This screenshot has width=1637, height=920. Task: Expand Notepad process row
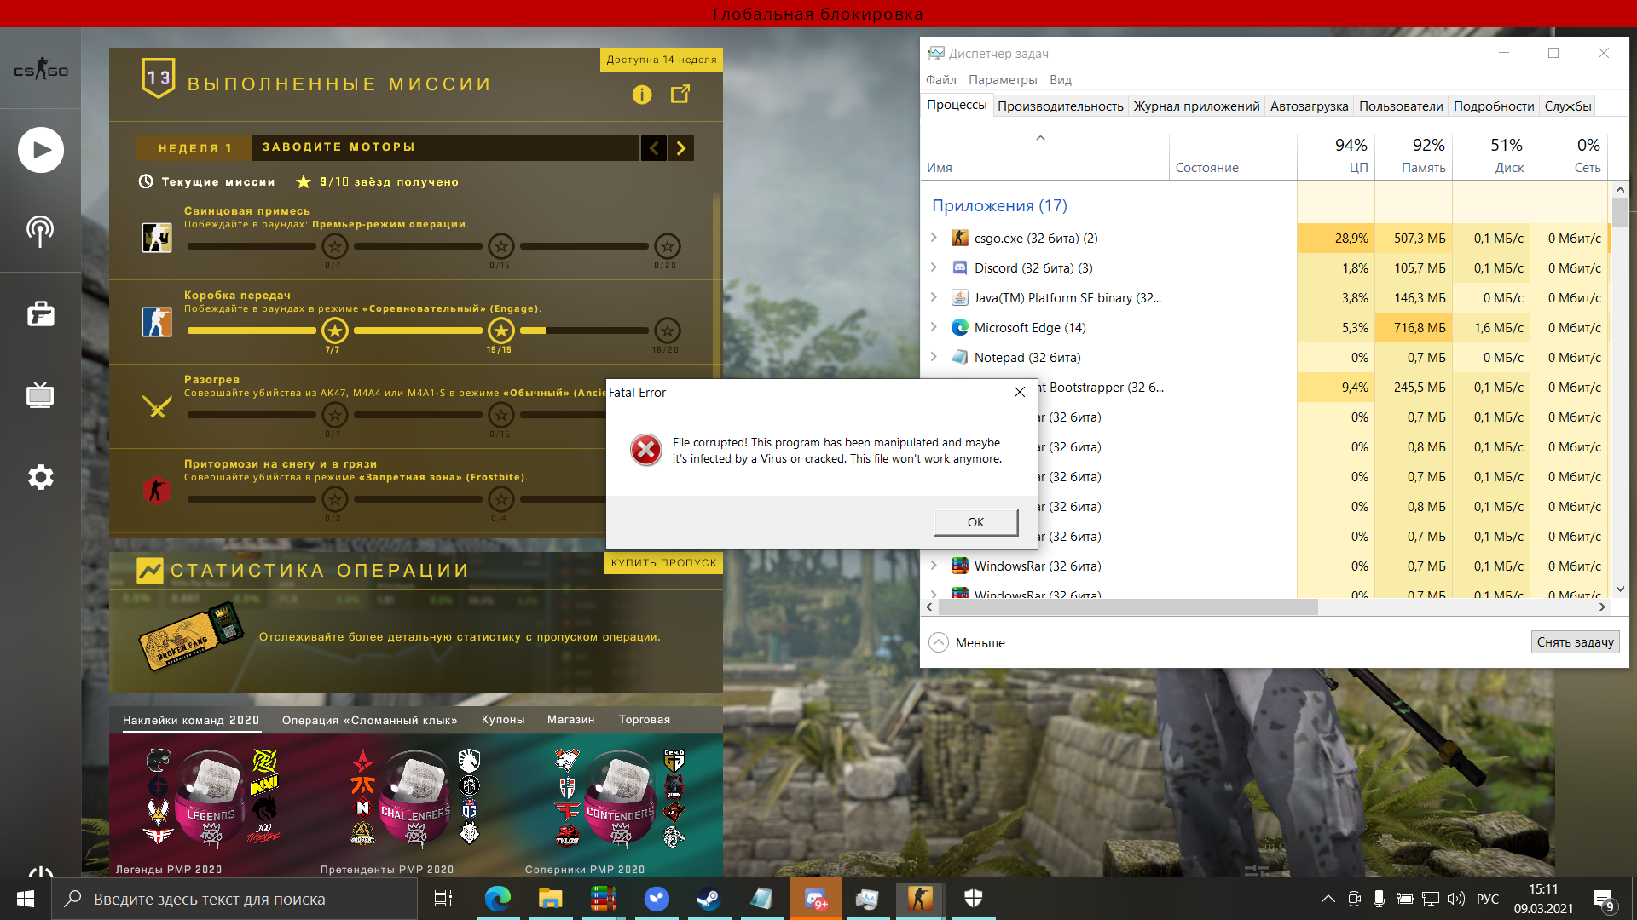point(934,357)
